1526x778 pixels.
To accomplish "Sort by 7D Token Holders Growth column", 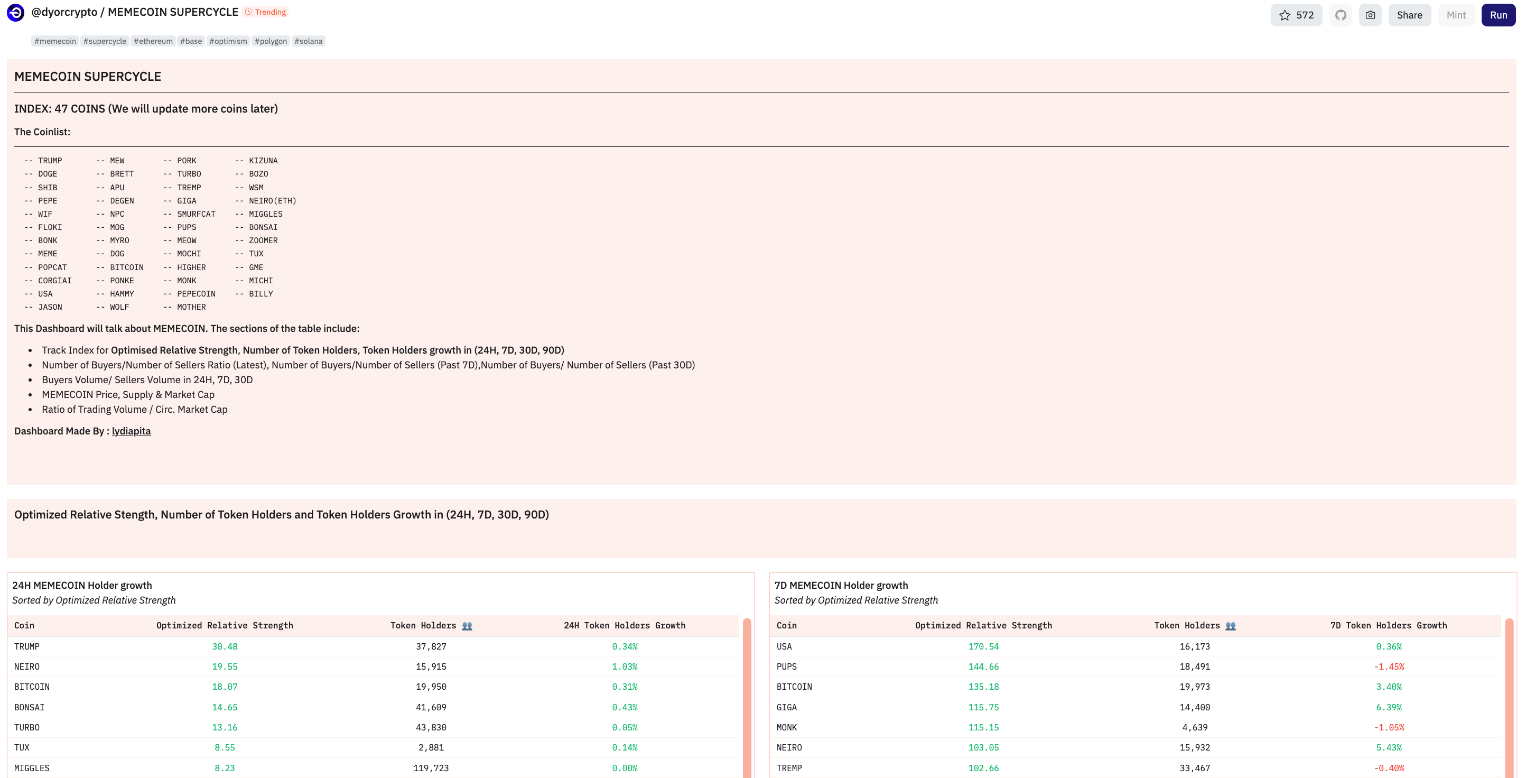I will coord(1388,625).
